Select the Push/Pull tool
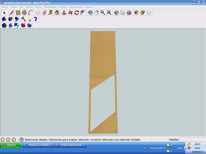Screen dimensions: 206x154 64,13
